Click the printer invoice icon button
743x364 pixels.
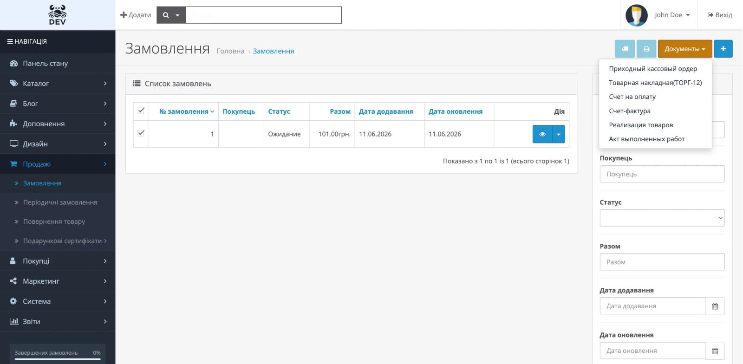pyautogui.click(x=646, y=49)
